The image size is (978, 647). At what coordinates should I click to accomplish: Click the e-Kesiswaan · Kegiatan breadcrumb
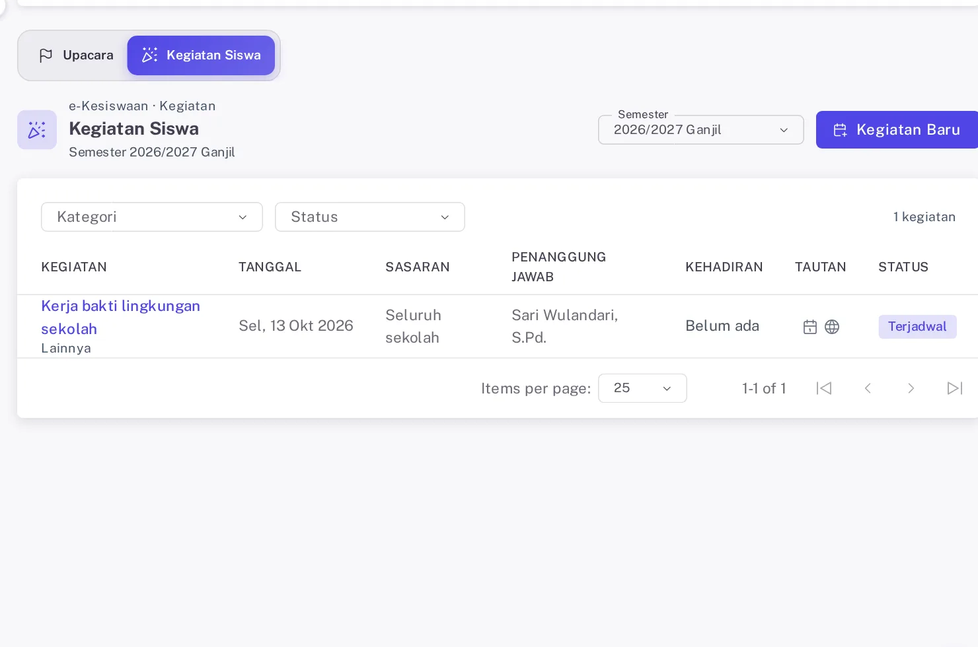click(x=142, y=106)
